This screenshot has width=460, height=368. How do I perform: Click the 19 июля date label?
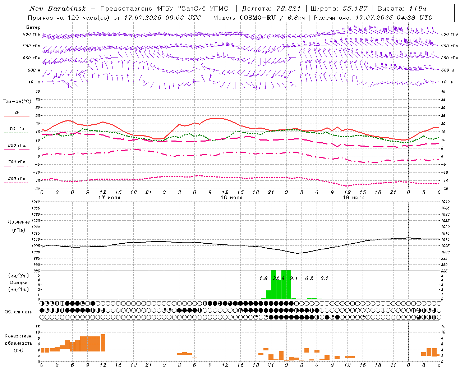click(354, 197)
